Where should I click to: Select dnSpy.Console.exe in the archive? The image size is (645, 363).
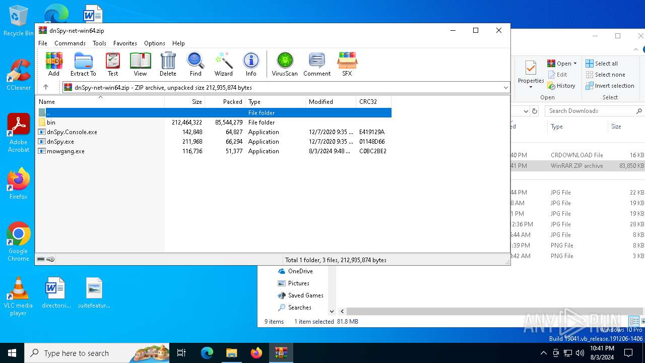[214, 132]
